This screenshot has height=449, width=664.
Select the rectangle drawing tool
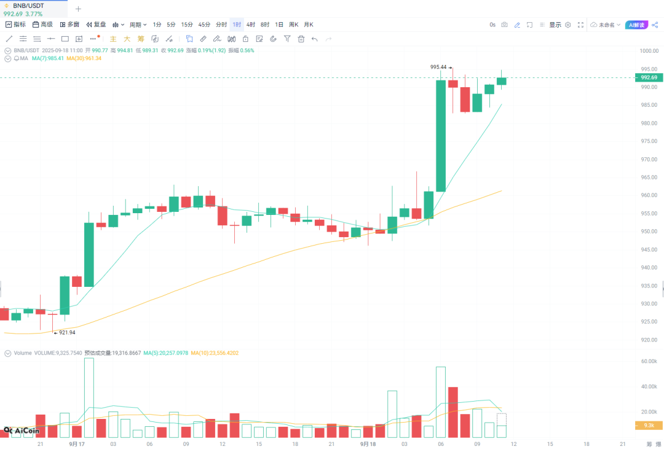click(x=65, y=39)
